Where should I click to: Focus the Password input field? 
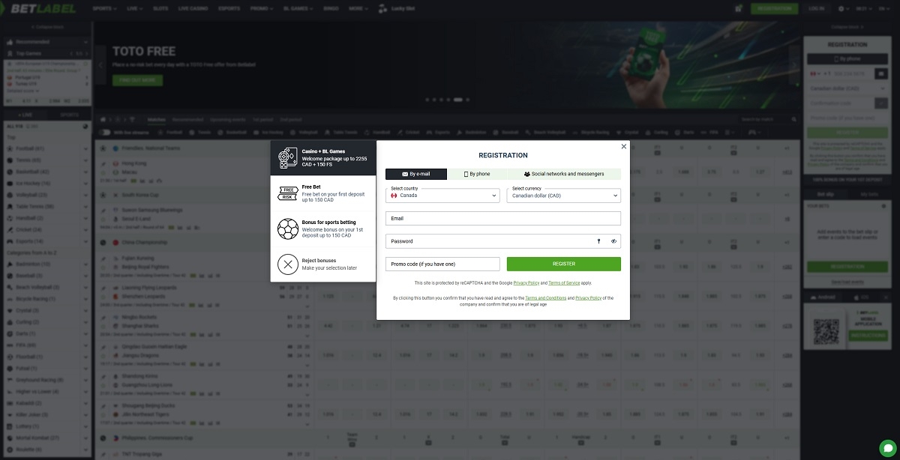503,241
